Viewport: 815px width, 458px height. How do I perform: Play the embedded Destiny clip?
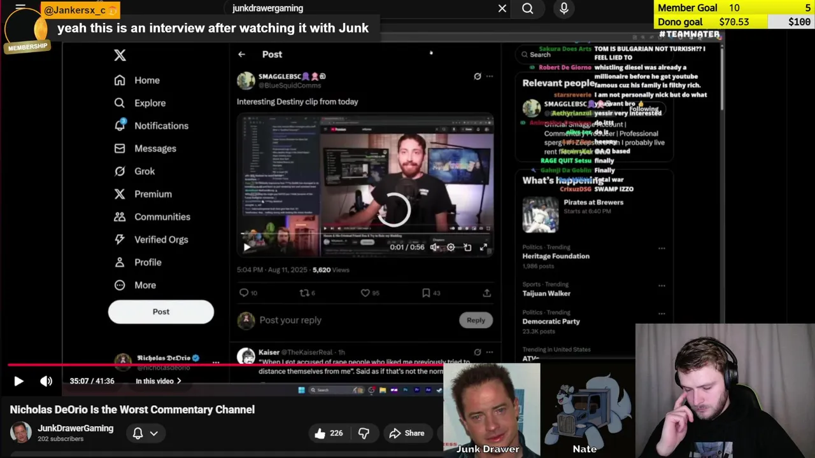(x=247, y=247)
